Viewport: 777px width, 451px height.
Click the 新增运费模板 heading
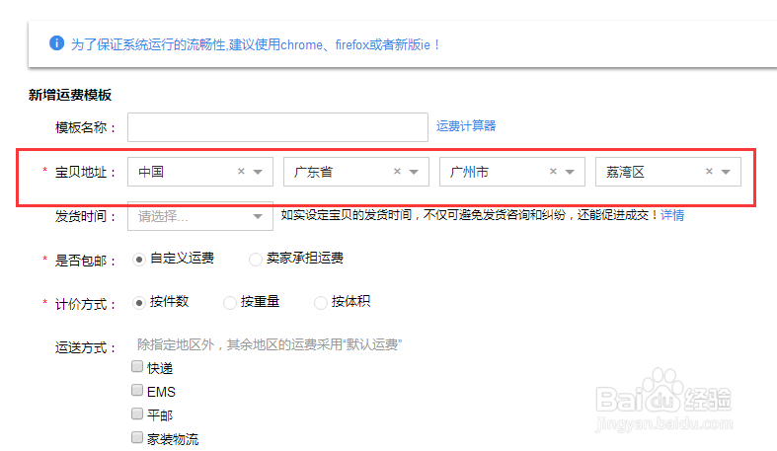click(x=70, y=95)
